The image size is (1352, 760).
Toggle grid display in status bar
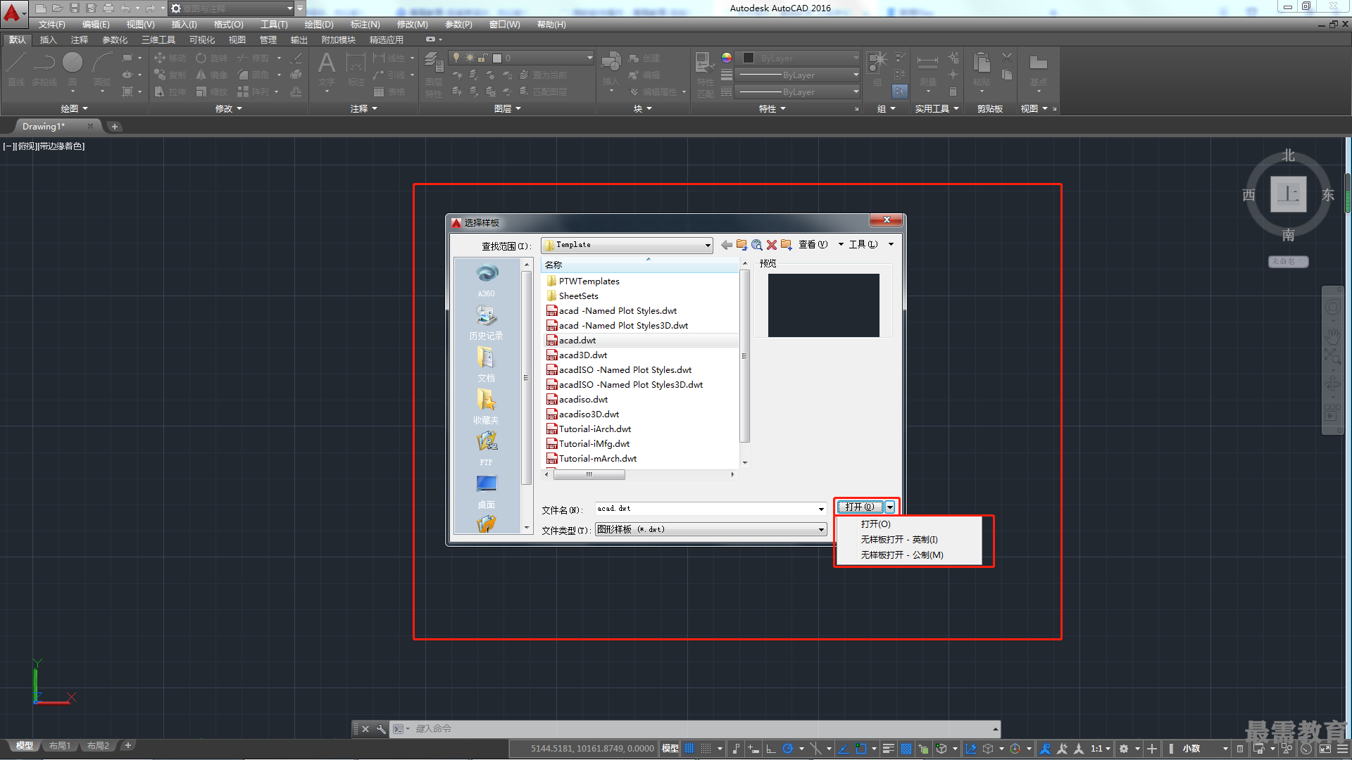tap(689, 749)
